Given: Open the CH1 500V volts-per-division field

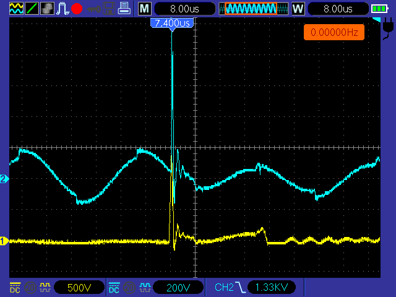Looking at the screenshot, I should [79, 287].
